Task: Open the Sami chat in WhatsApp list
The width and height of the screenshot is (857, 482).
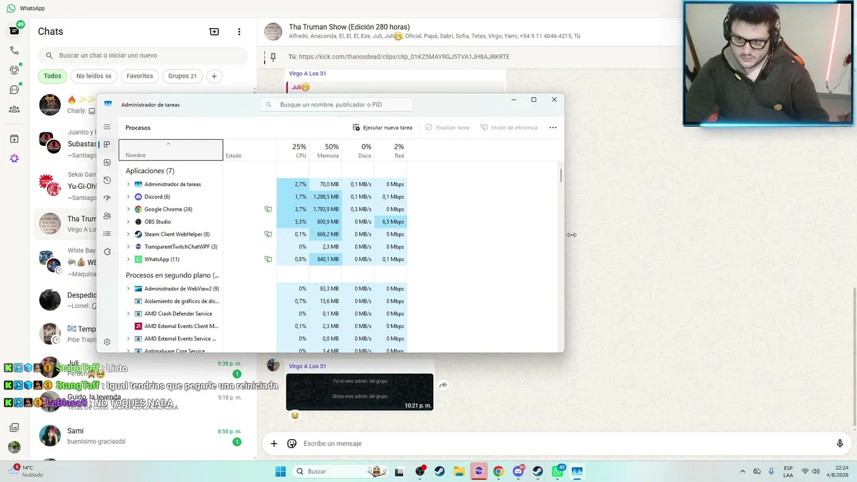Action: click(143, 436)
